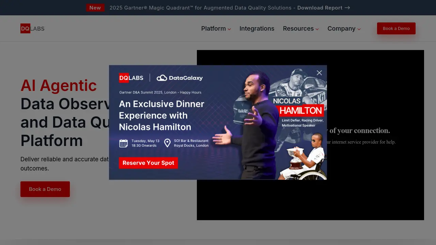The width and height of the screenshot is (436, 245).
Task: Click the location pin icon in popup
Action: [167, 143]
